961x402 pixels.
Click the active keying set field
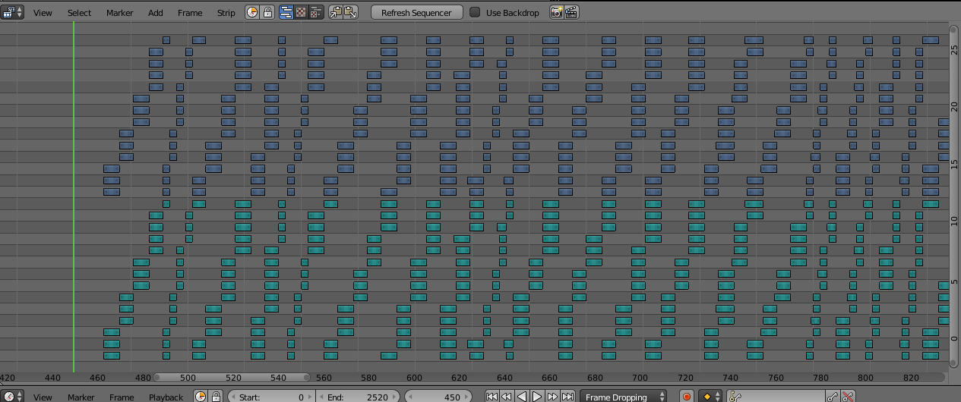(776, 396)
